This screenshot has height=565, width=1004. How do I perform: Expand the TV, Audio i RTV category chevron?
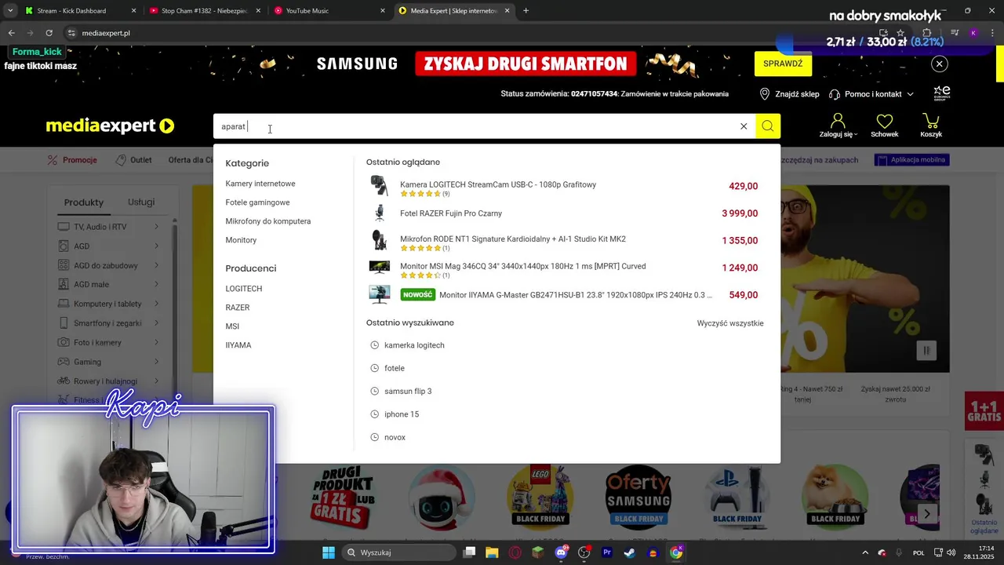coord(156,227)
